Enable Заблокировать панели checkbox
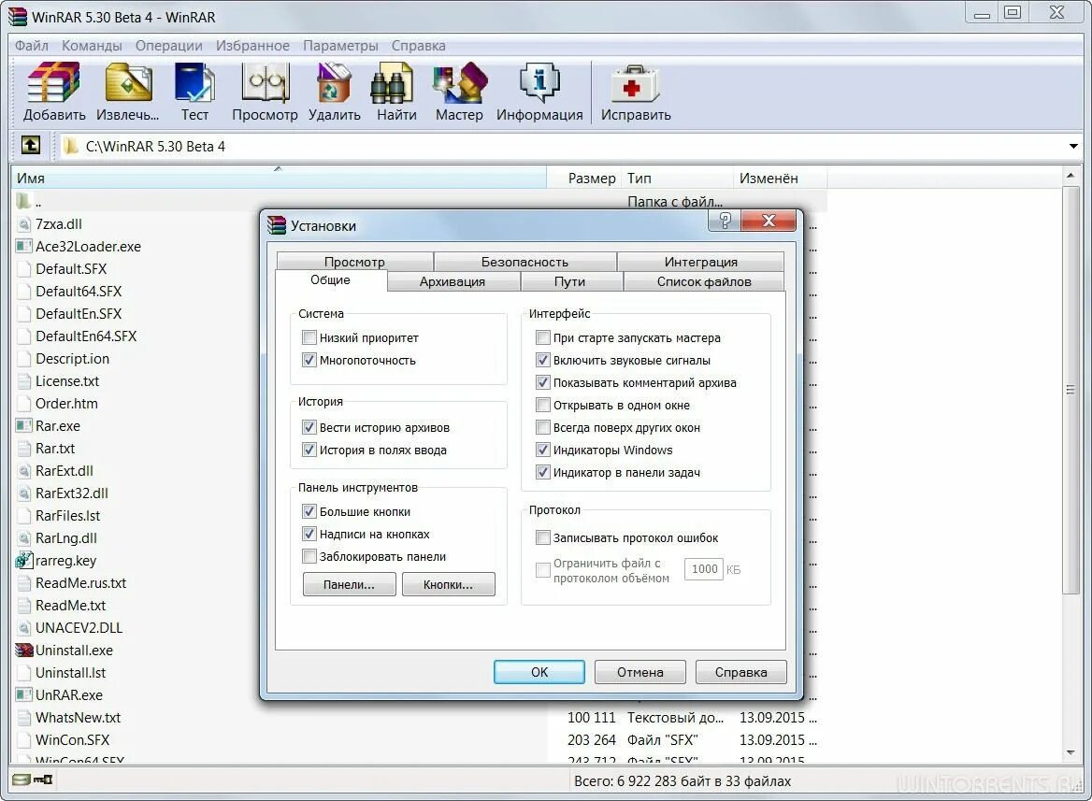The image size is (1092, 801). (309, 556)
